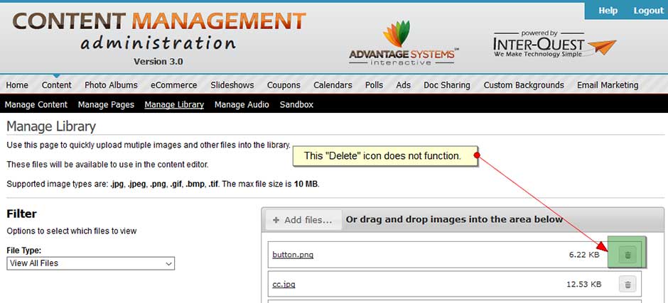Screen dimensions: 668x303
Task: Select Slideshows from navigation bar
Action: 232,85
